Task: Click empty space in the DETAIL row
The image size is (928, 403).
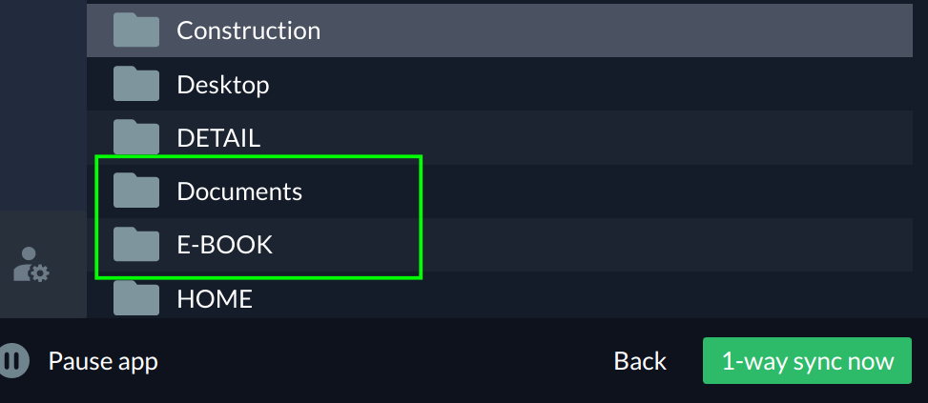Action: pyautogui.click(x=620, y=137)
